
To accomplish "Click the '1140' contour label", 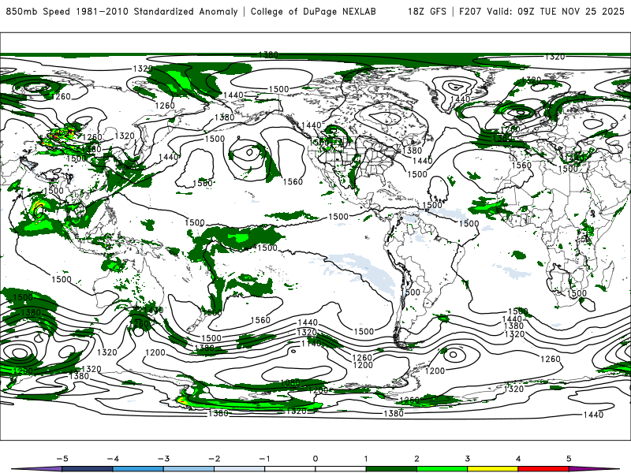I will click(x=311, y=343).
